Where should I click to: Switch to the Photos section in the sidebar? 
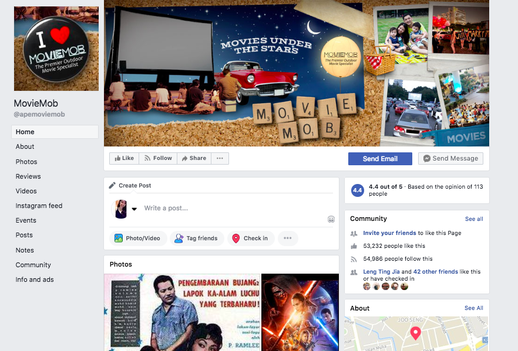coord(28,161)
